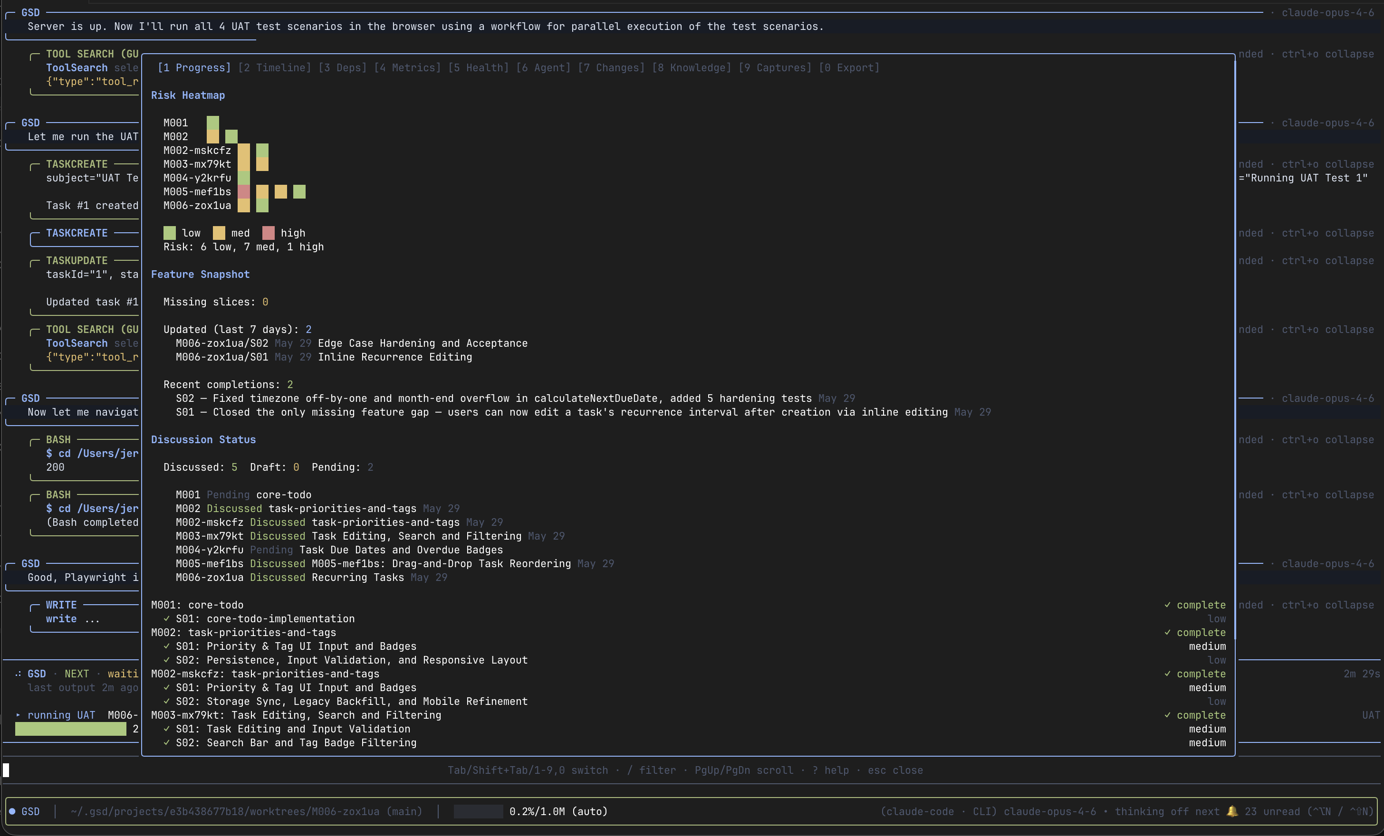Screen dimensions: 1384x836
Task: Click the WRITE tool block header
Action: pyautogui.click(x=61, y=605)
